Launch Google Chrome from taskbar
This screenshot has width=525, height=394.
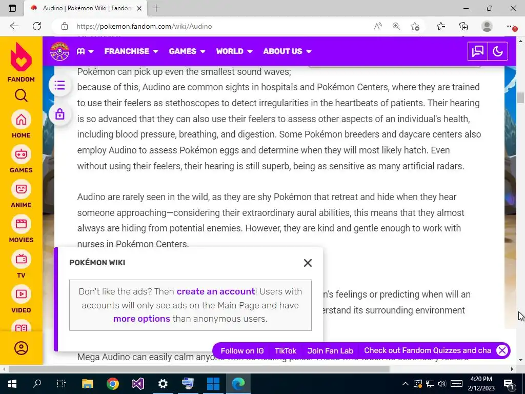[113, 384]
